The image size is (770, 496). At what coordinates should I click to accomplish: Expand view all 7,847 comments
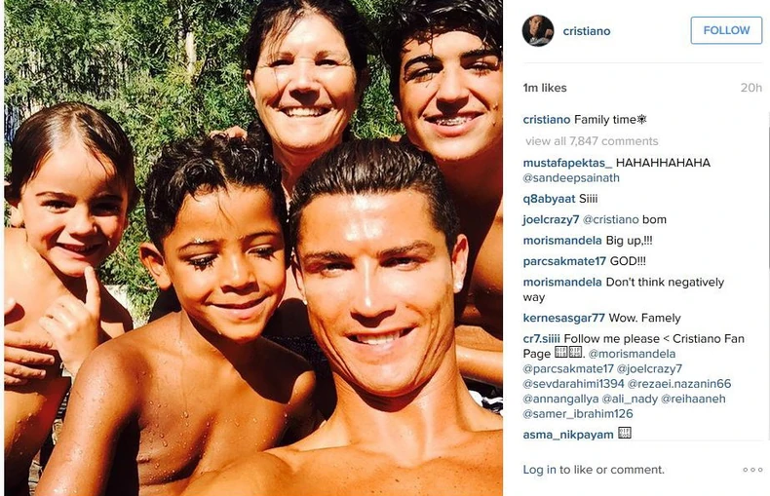click(592, 141)
